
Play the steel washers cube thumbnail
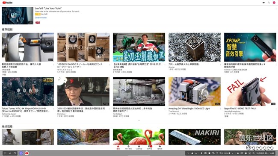pyautogui.click(x=195, y=47)
